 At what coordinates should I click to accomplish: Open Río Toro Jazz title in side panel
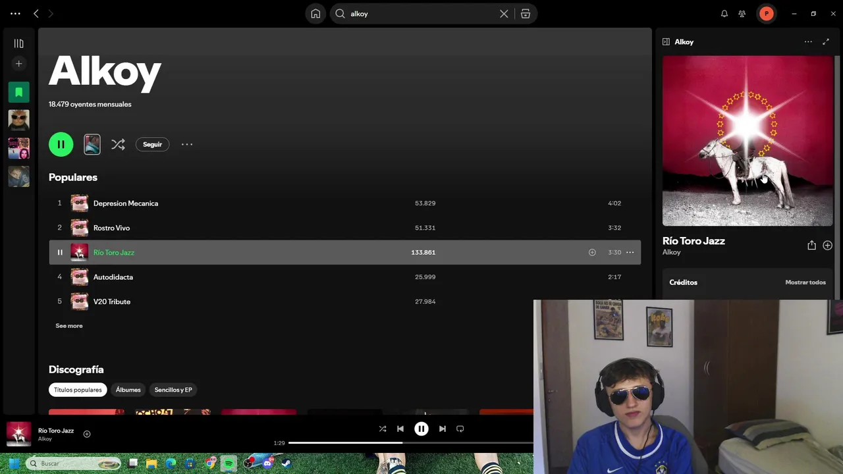[693, 241]
